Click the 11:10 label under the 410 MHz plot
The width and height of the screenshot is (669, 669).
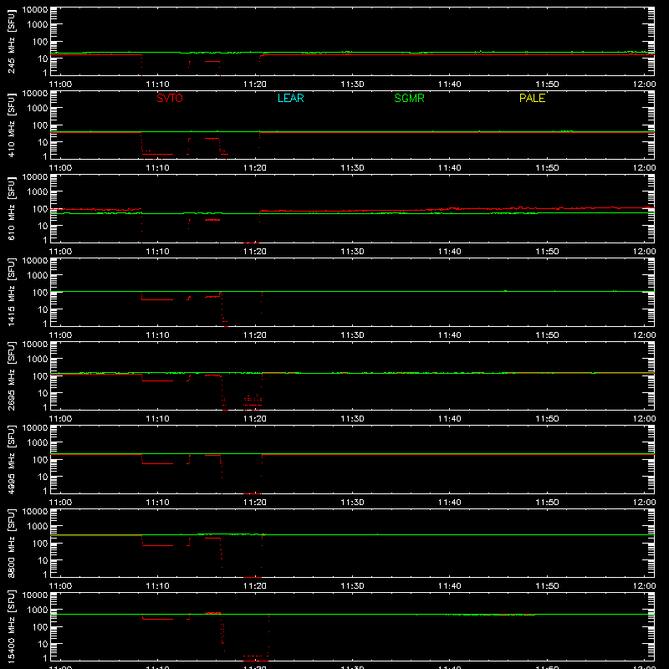(158, 168)
